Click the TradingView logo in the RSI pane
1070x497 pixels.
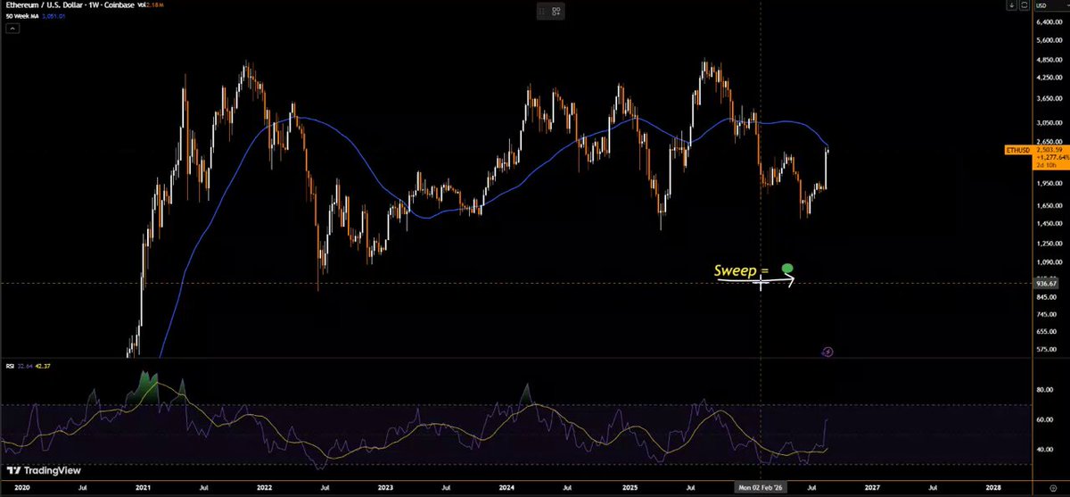pos(42,472)
